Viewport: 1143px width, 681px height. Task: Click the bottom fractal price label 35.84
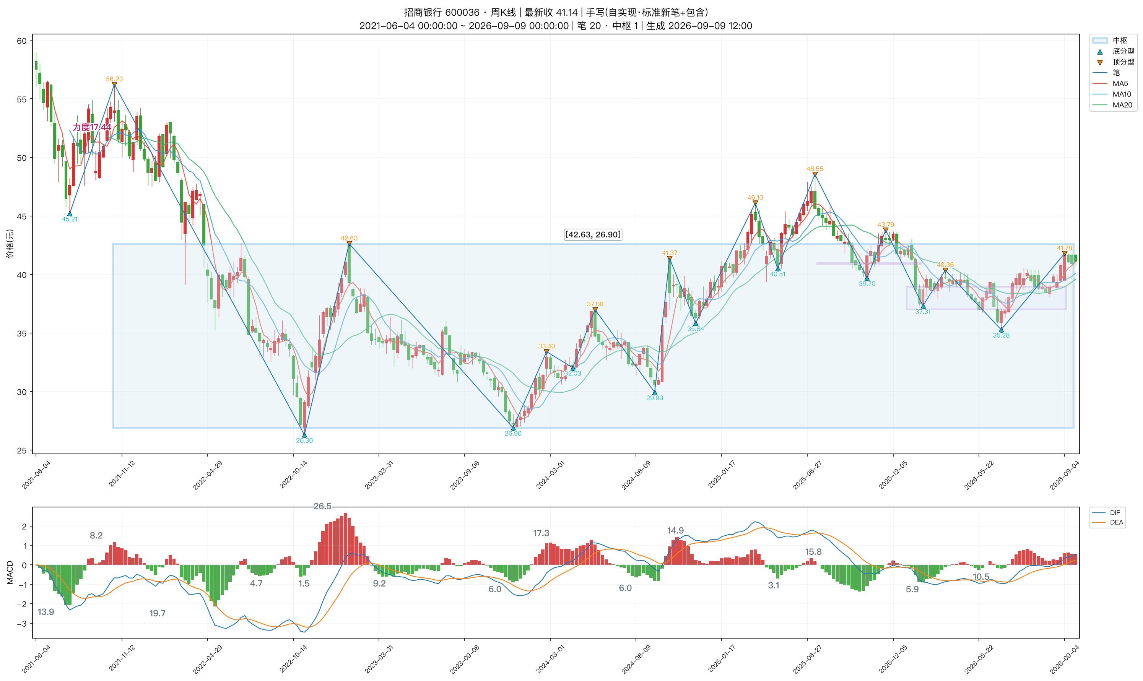pos(696,329)
